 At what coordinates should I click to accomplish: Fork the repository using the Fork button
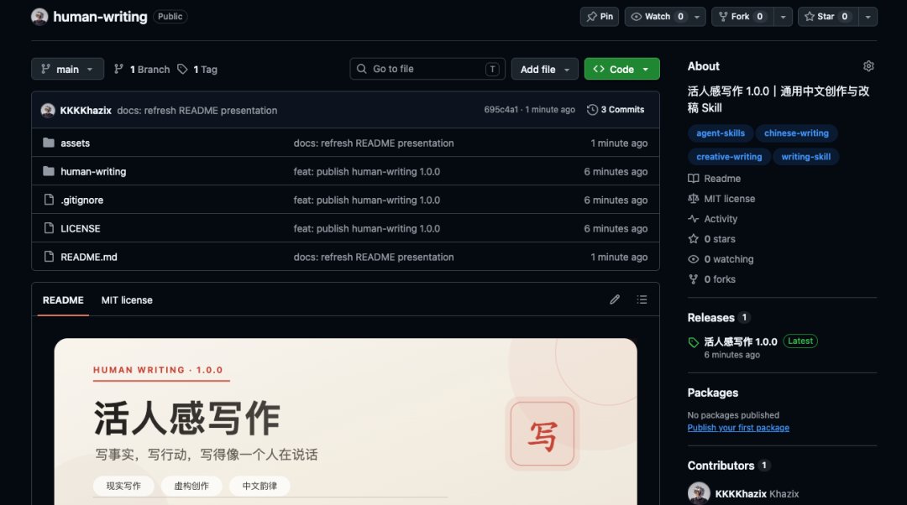742,17
